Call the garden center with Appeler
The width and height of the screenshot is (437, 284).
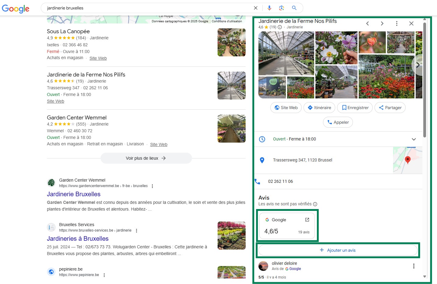coord(338,122)
